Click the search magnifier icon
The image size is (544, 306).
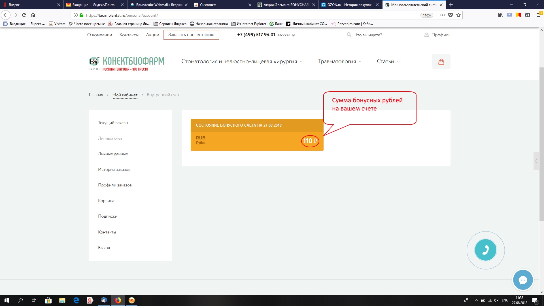point(349,35)
